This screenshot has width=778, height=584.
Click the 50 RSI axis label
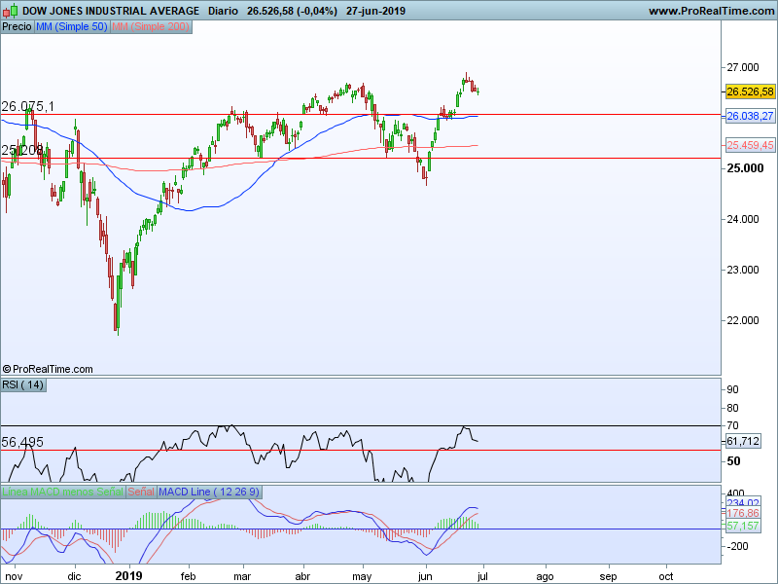[733, 461]
